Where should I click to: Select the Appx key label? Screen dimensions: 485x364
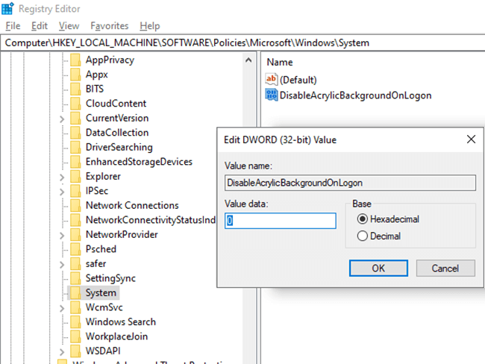97,75
